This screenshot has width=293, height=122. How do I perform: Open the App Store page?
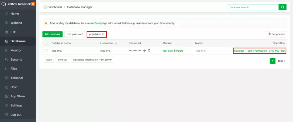tap(18, 96)
